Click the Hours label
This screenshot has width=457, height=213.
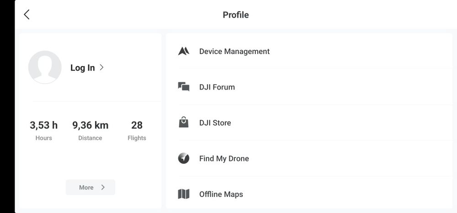pyautogui.click(x=44, y=138)
